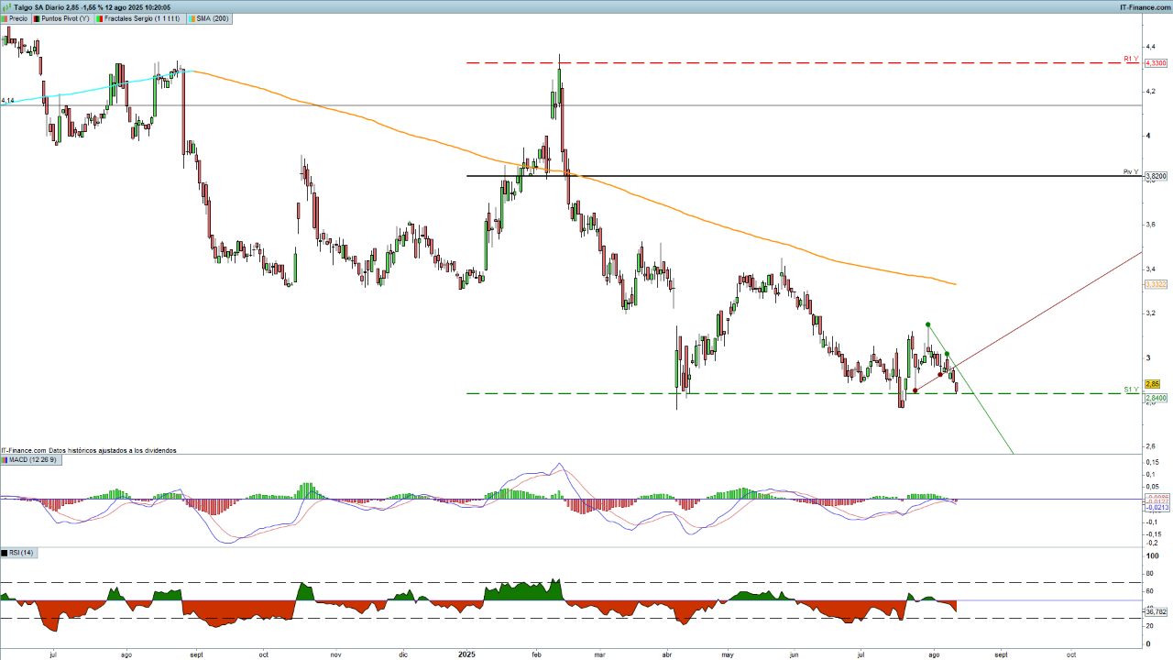Image resolution: width=1173 pixels, height=660 pixels.
Task: Click the SMA (200) orange color icon
Action: [x=191, y=18]
